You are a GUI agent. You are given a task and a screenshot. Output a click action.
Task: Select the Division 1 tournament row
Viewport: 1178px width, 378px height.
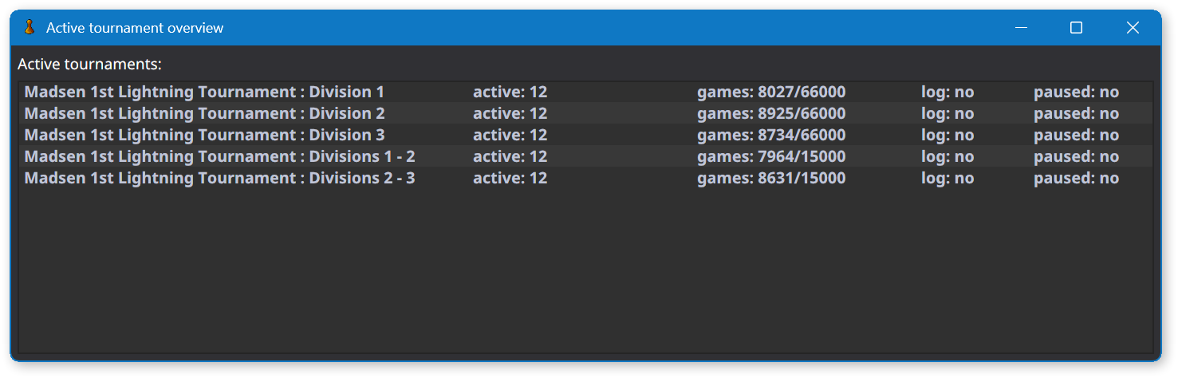click(x=585, y=92)
